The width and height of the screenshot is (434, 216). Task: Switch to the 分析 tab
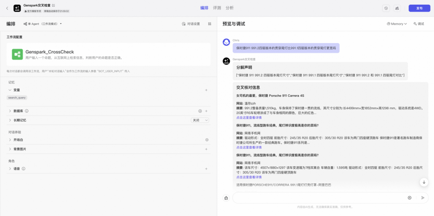pos(230,8)
